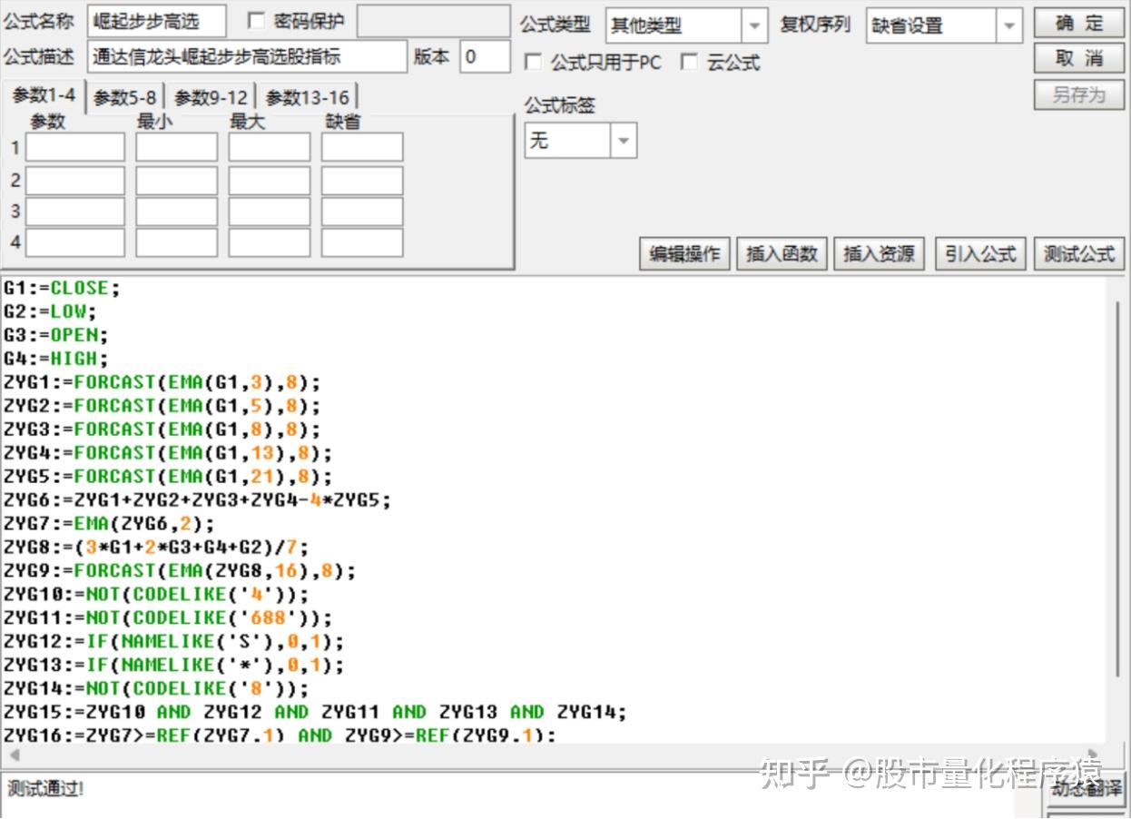
Task: Enable the 公式只用于PC checkbox
Action: (x=533, y=63)
